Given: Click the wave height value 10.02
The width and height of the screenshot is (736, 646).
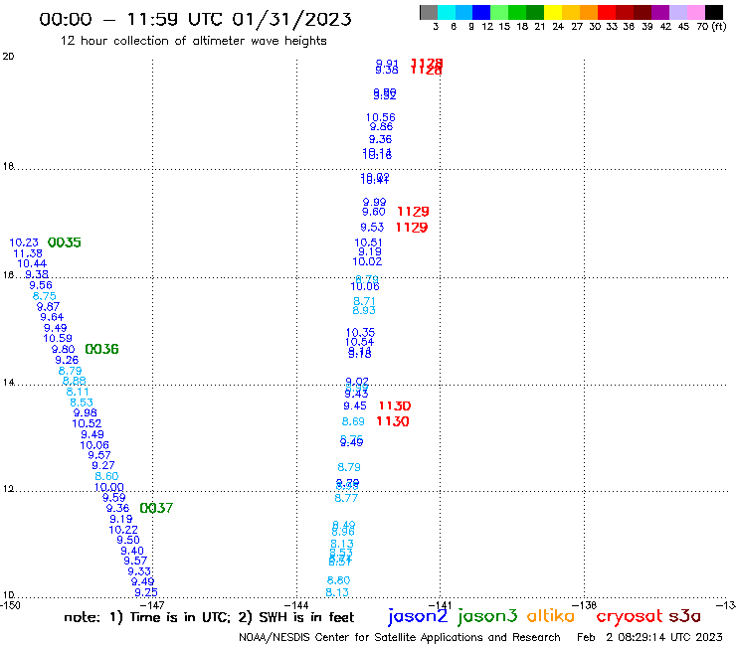Looking at the screenshot, I should (367, 261).
